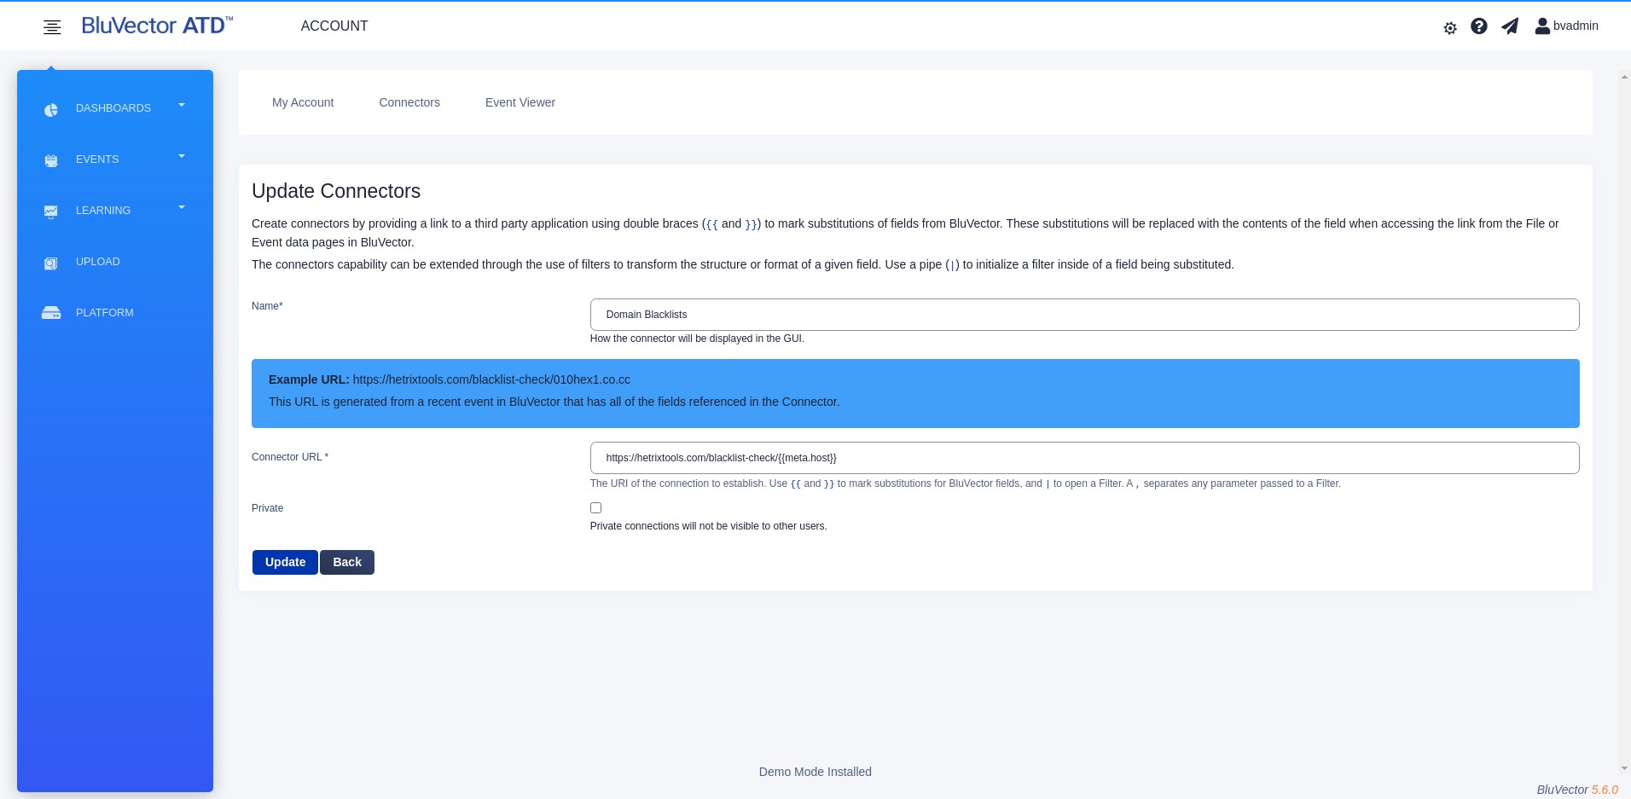Expand the Dashboards menu arrow
This screenshot has width=1631, height=799.
(x=182, y=105)
